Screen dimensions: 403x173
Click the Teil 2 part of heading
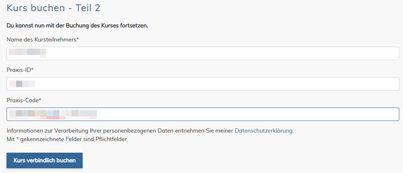(88, 8)
